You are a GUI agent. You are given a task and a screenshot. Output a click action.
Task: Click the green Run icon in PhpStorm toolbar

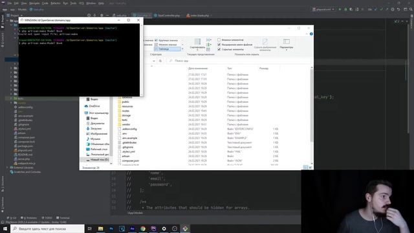pyautogui.click(x=340, y=9)
